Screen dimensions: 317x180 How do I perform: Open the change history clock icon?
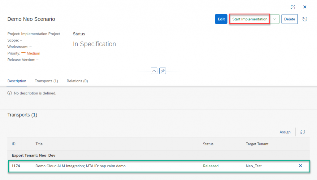(x=305, y=19)
